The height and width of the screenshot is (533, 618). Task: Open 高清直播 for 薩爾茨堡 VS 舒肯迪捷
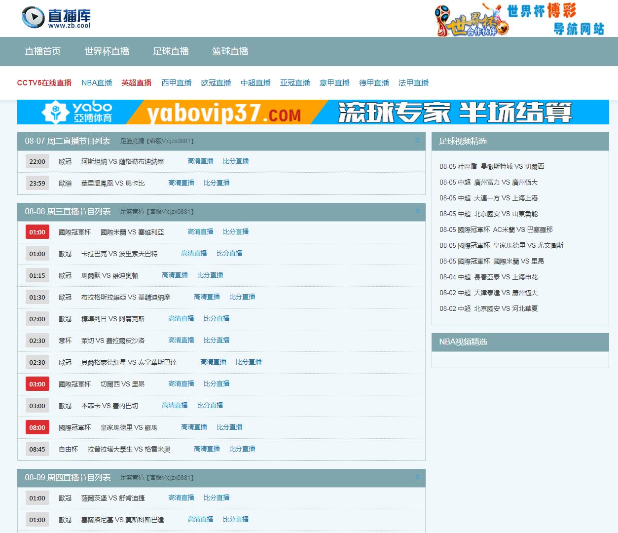pyautogui.click(x=181, y=498)
